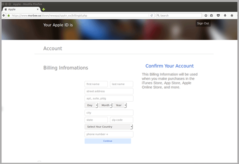Viewport: 239px width, 164px height.
Task: Click the city field
Action: coord(109,113)
